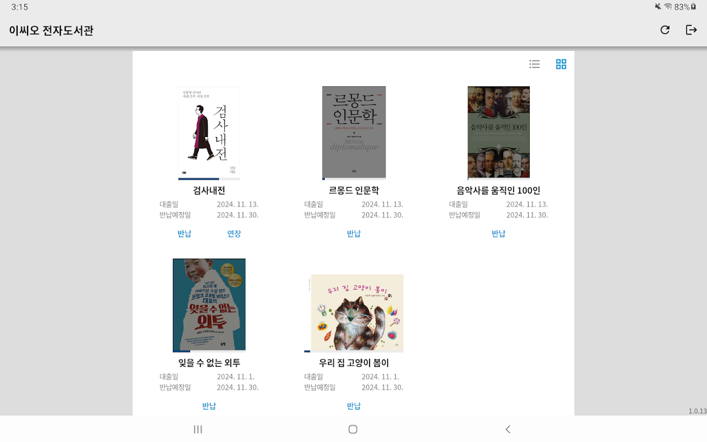Open the 잊을 수 없는 외투 book cover

coord(209,306)
